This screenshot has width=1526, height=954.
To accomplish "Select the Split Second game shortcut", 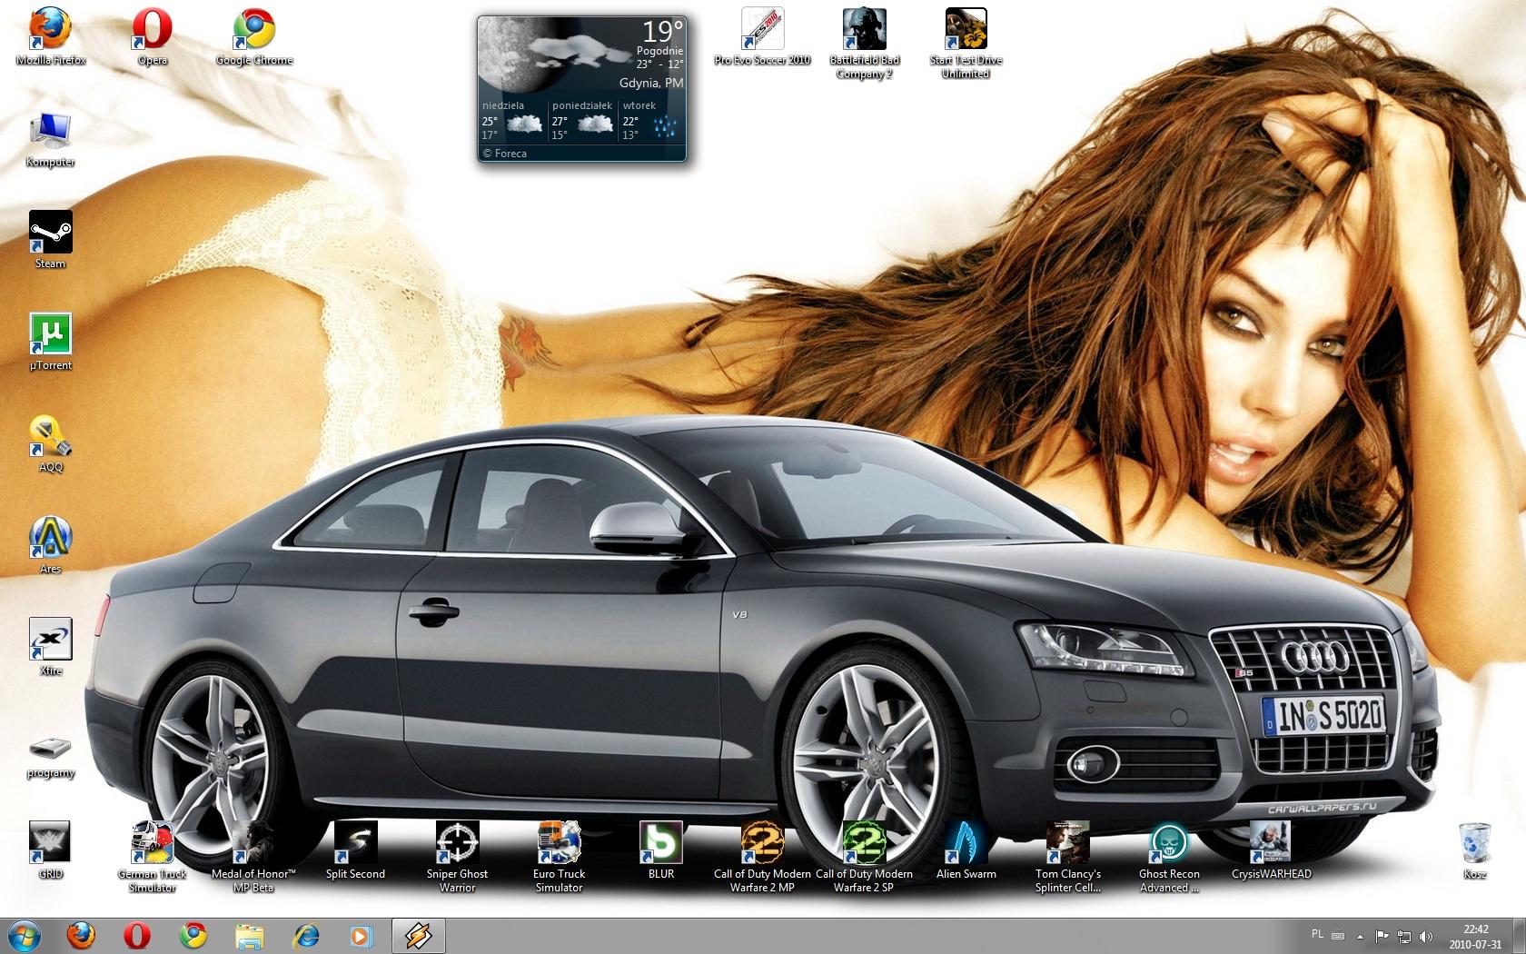I will (355, 851).
